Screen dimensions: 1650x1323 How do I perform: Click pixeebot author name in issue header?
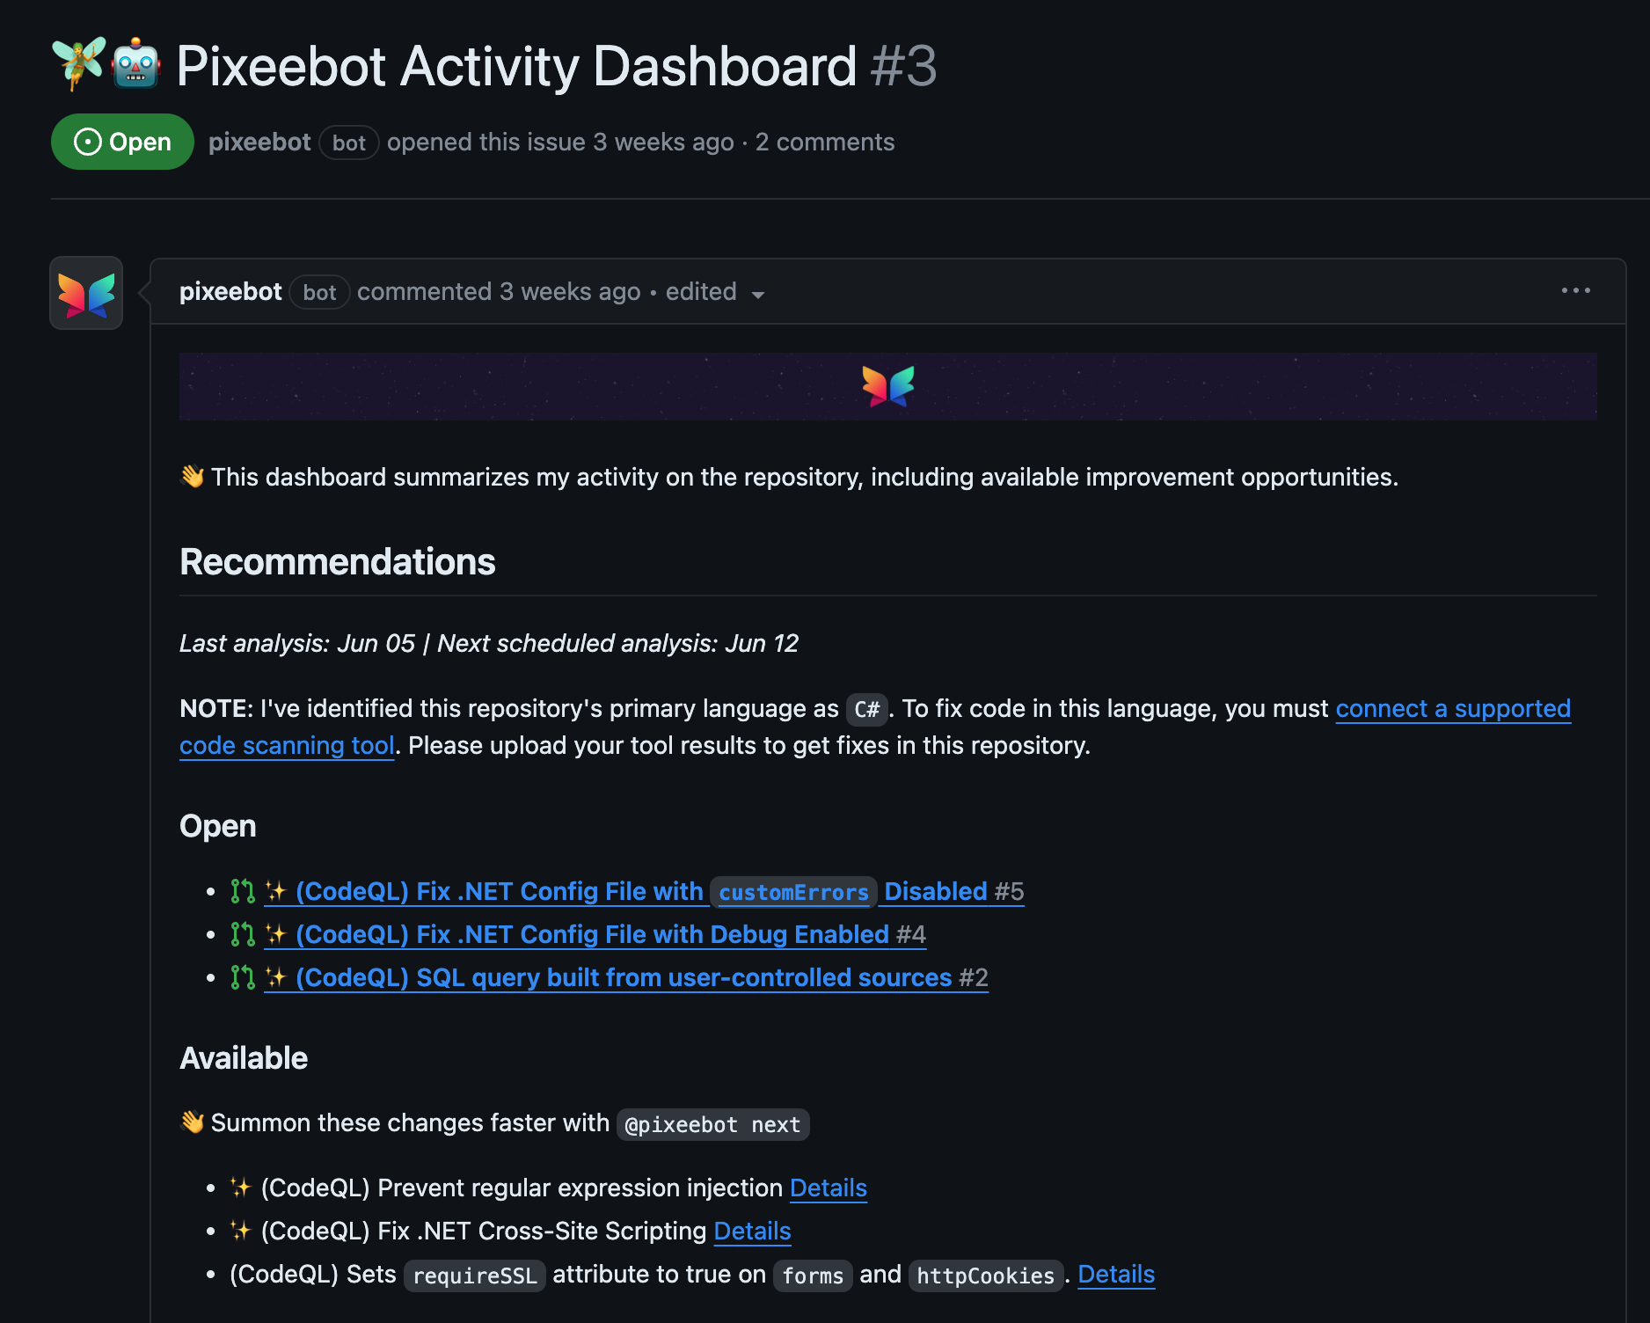point(259,142)
